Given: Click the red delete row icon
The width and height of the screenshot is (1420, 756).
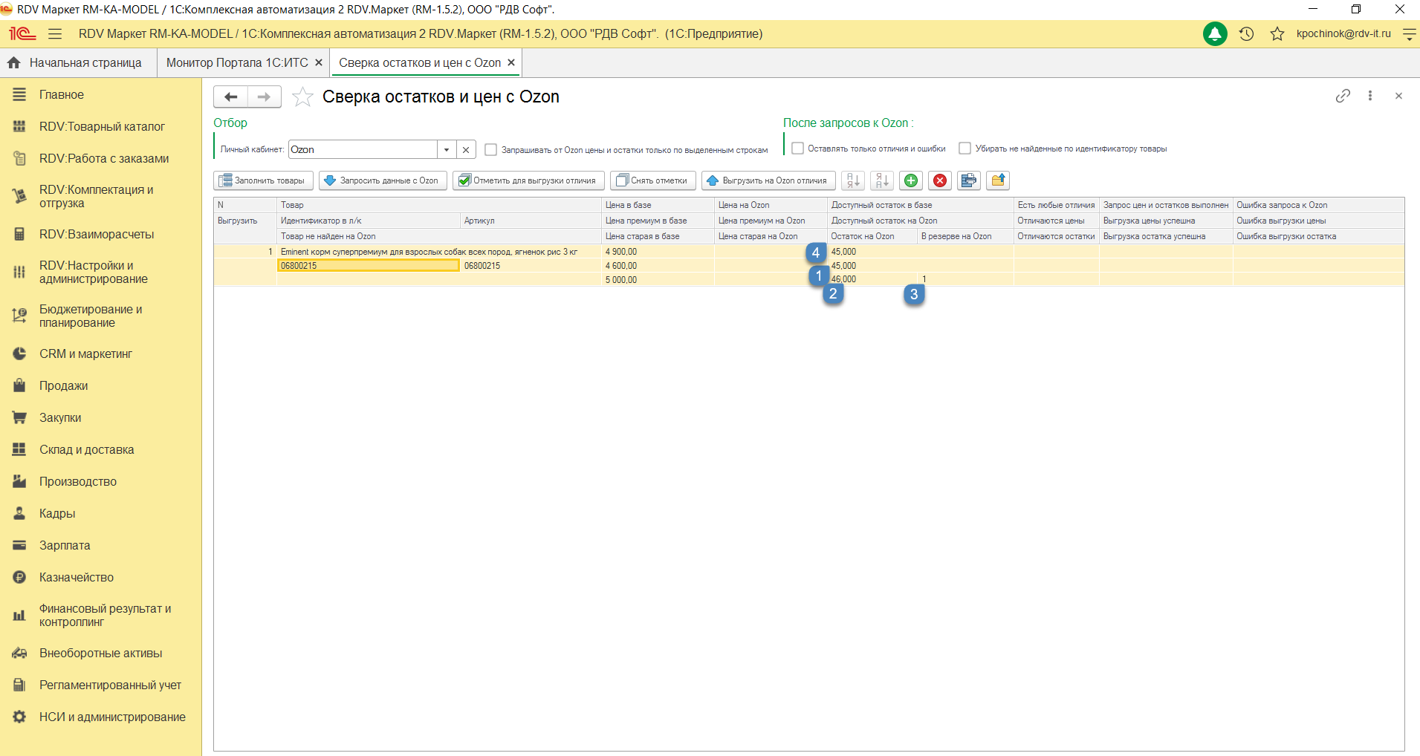Looking at the screenshot, I should [940, 180].
